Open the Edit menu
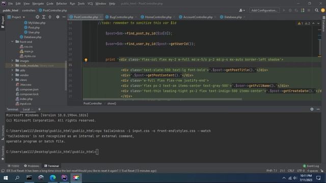The height and width of the screenshot is (183, 326). tap(18, 4)
